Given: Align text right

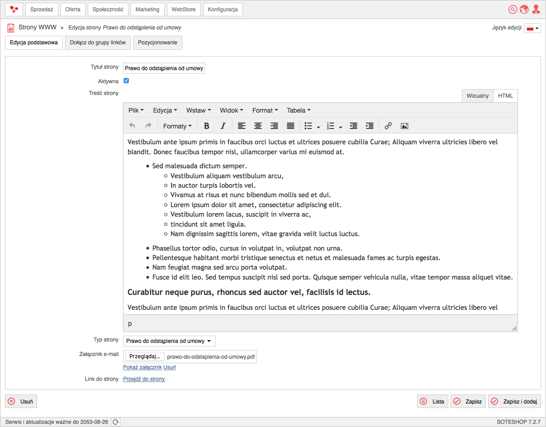Looking at the screenshot, I should click(274, 126).
